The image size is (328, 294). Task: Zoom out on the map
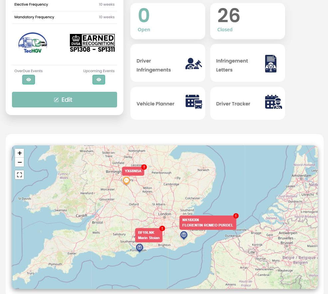click(20, 162)
